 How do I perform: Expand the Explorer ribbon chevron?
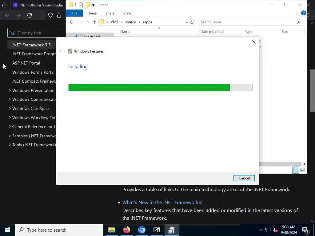click(297, 13)
